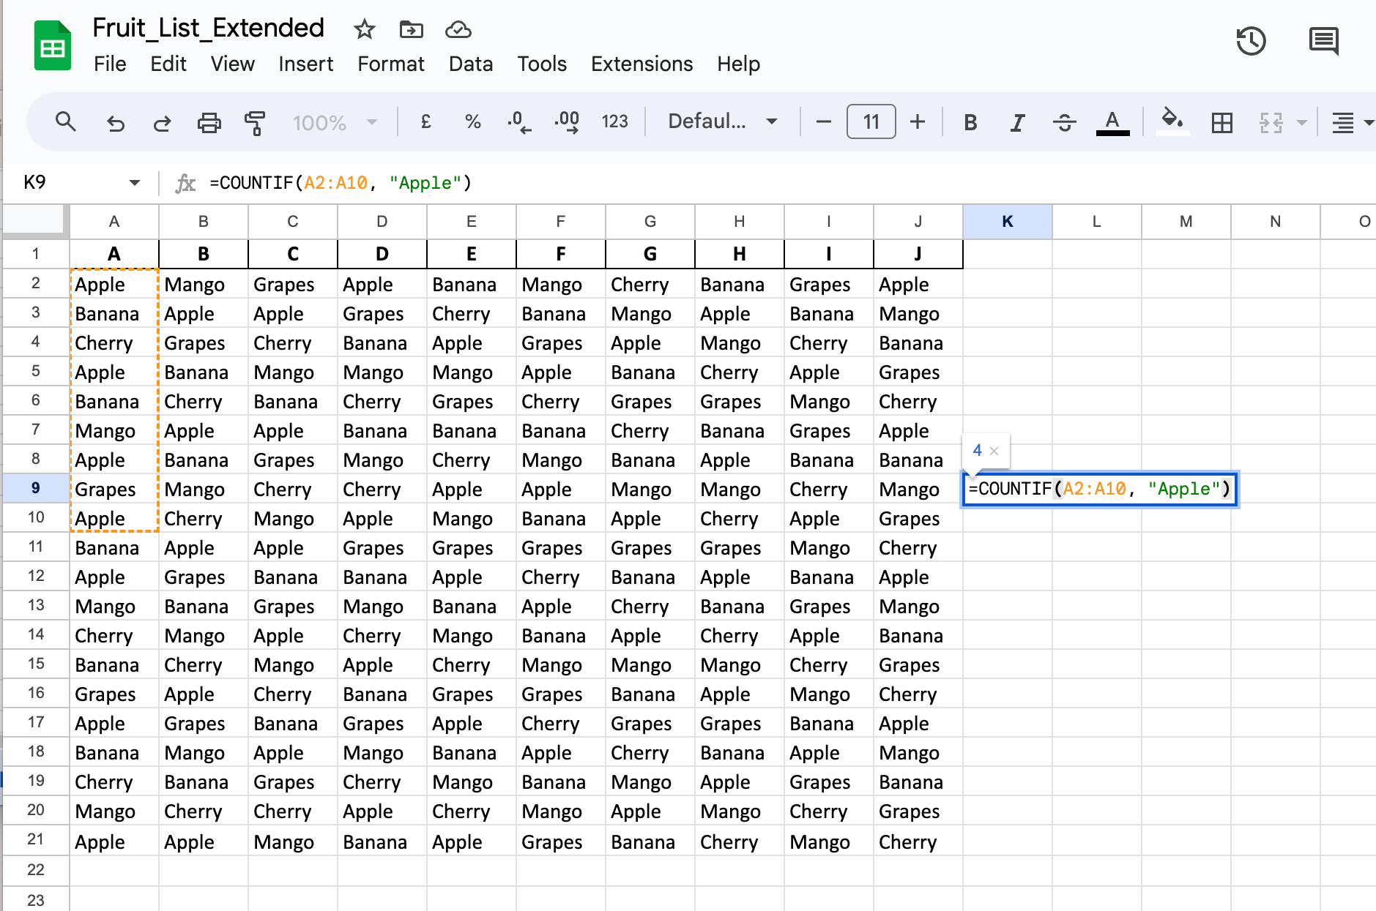
Task: Select row 9 header
Action: click(x=36, y=488)
